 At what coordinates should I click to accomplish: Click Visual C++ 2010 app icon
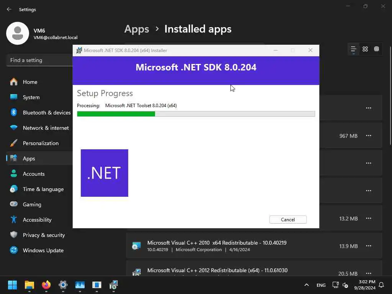coord(137,246)
